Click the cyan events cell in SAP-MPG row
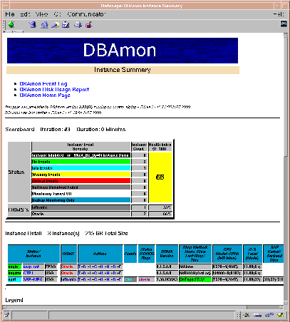 (x=130, y=279)
